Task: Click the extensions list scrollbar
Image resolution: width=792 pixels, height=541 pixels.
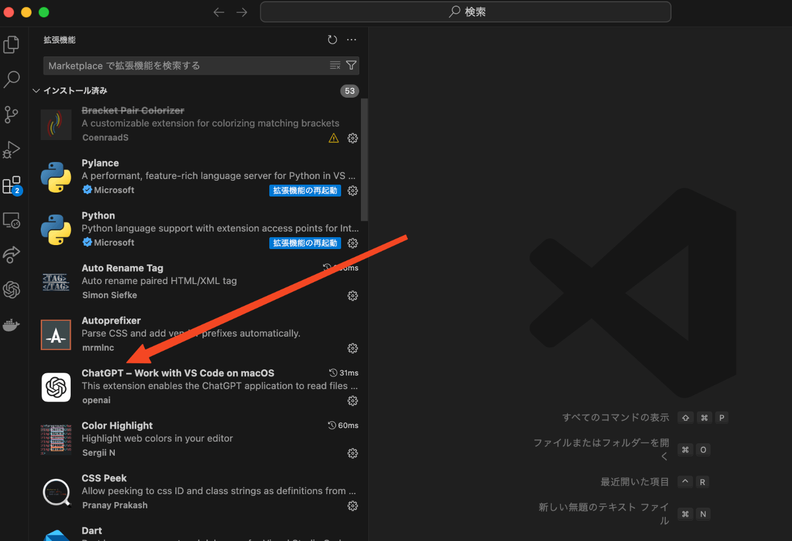Action: click(365, 160)
